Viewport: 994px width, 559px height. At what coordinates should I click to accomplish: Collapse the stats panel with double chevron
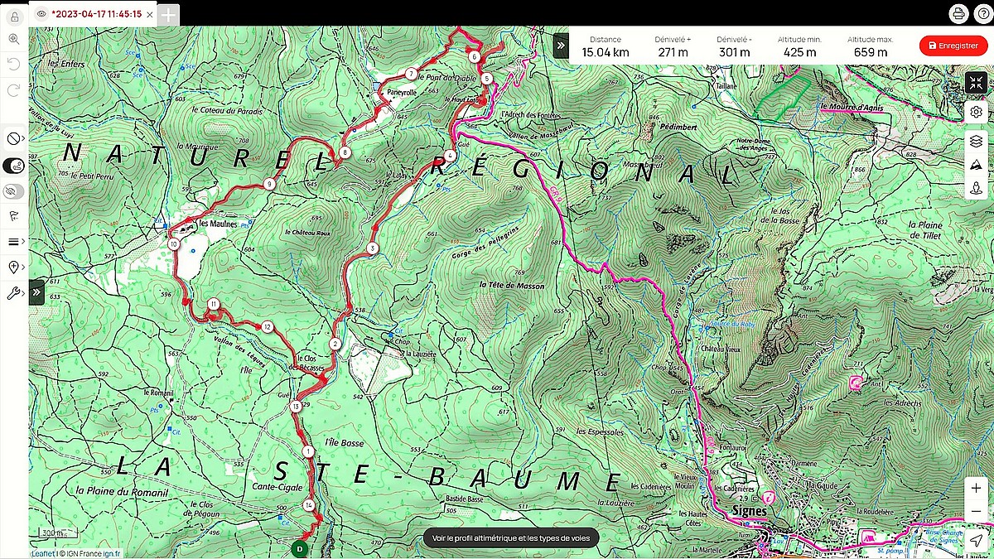tap(561, 45)
